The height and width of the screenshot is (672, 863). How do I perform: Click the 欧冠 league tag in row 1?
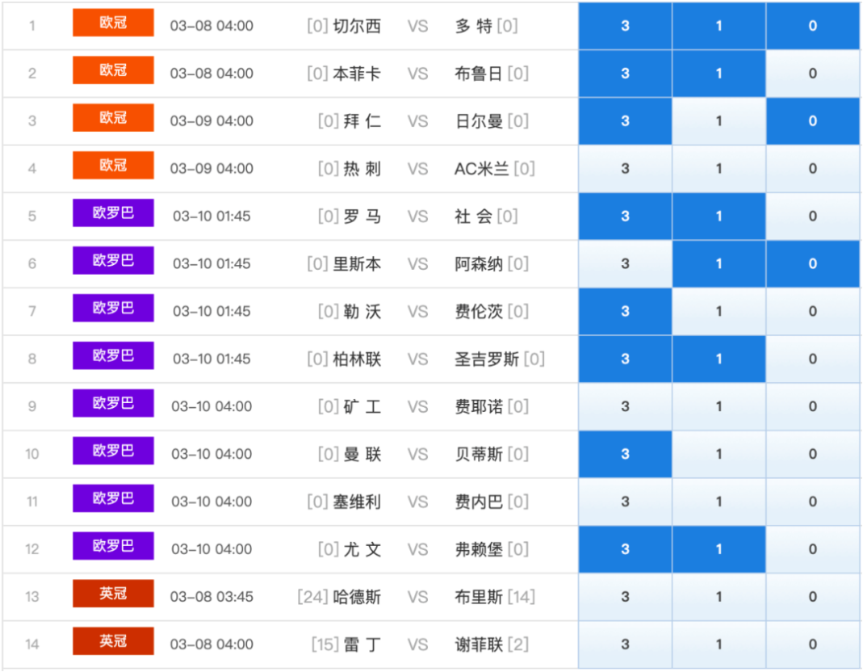[113, 23]
